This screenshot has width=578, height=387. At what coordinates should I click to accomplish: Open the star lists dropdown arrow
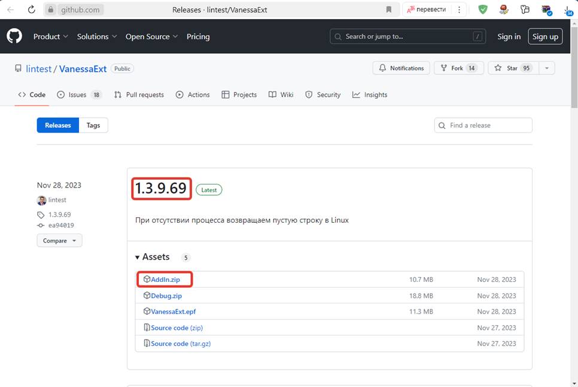546,68
